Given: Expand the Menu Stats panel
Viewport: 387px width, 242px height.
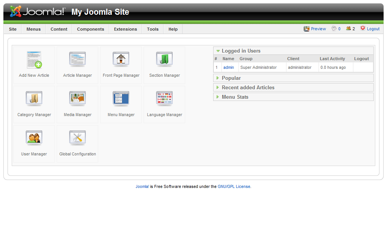Looking at the screenshot, I should coord(235,97).
